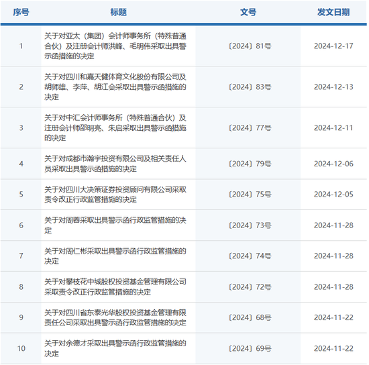Viewport: 369px width, 365px height.
Task: Click row number 4 cell
Action: pos(21,164)
